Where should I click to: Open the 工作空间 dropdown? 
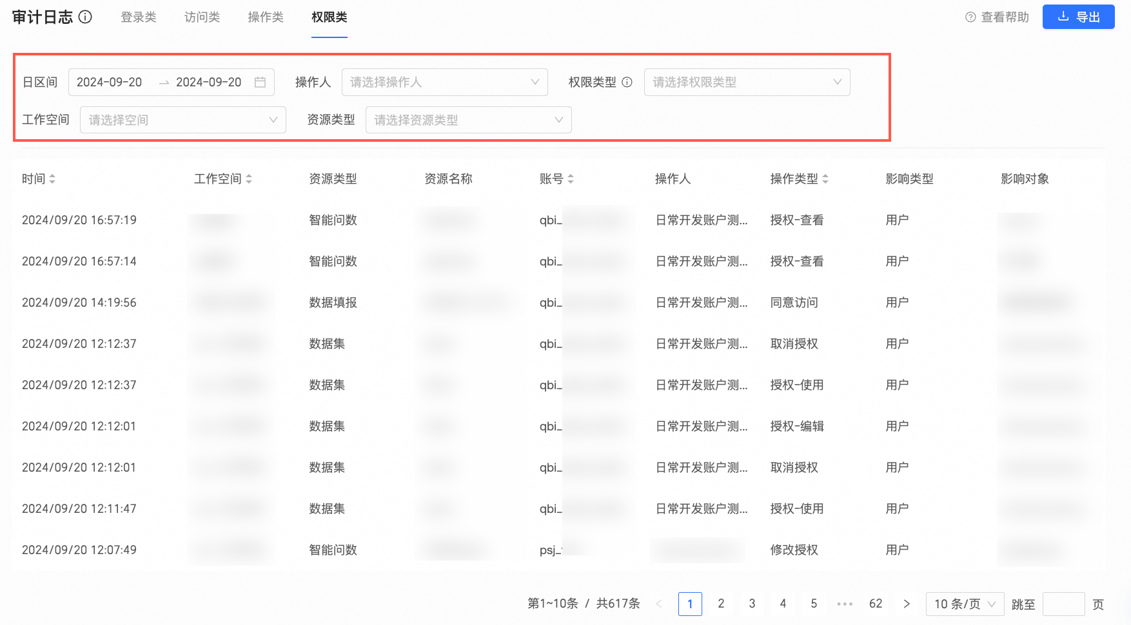182,120
